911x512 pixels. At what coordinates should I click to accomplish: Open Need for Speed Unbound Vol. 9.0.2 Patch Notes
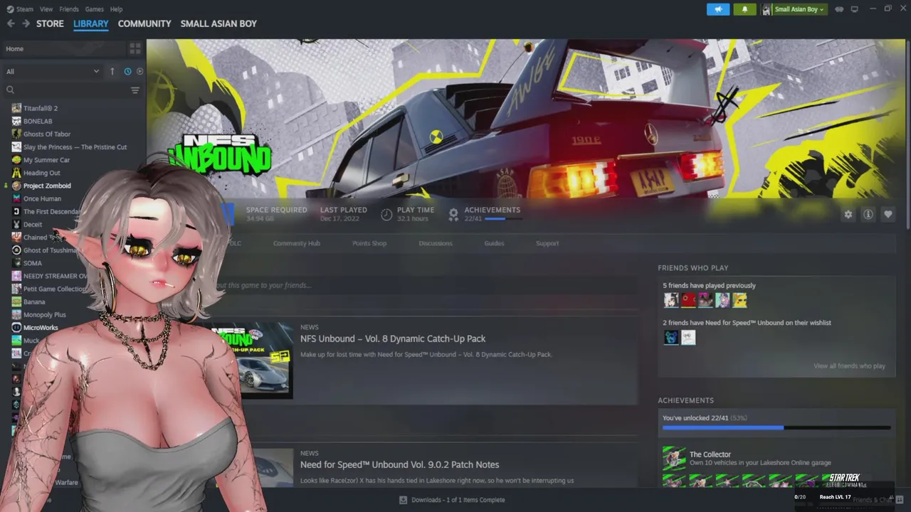pos(399,464)
